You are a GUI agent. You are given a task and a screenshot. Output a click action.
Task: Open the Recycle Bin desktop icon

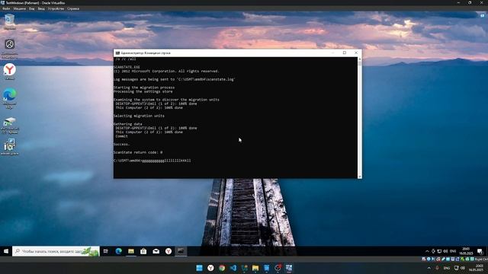(10, 21)
